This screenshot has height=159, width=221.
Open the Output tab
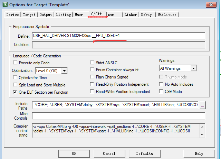point(46,15)
